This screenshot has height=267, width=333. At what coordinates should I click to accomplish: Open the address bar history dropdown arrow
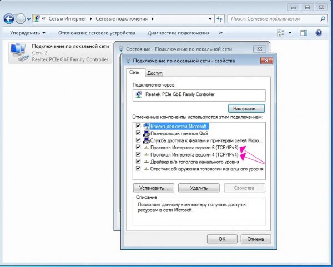(x=210, y=19)
